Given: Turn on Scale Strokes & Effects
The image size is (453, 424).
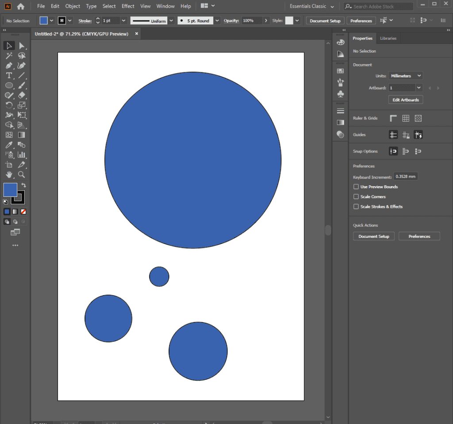Looking at the screenshot, I should (356, 206).
